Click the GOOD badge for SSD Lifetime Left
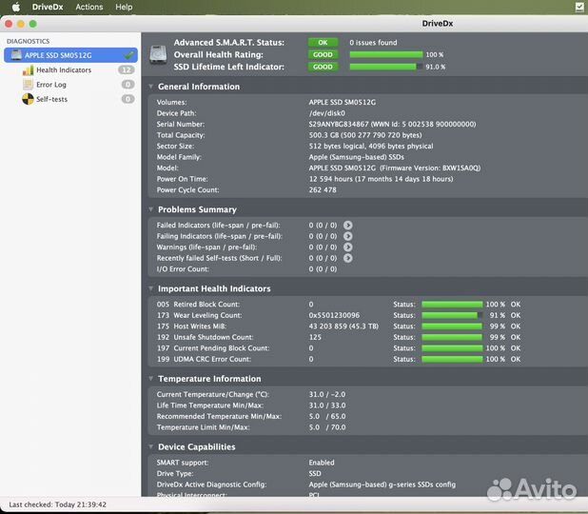Image resolution: width=588 pixels, height=514 pixels. pyautogui.click(x=323, y=67)
